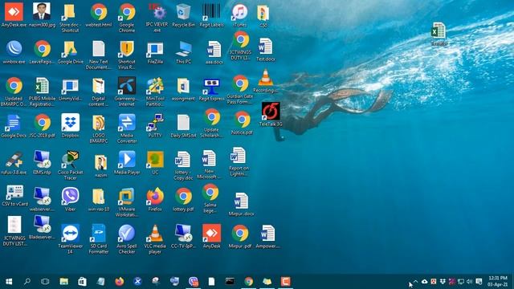This screenshot has height=289, width=514.
Task: Select the Grameenphone Internet icon
Action: [127, 92]
